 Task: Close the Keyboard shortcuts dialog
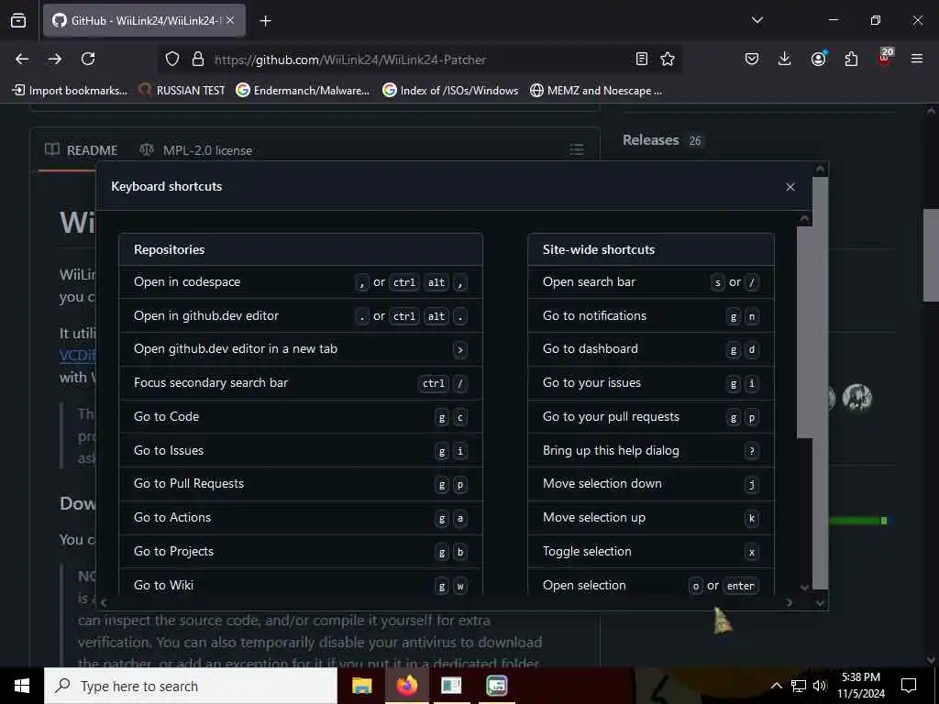click(790, 187)
